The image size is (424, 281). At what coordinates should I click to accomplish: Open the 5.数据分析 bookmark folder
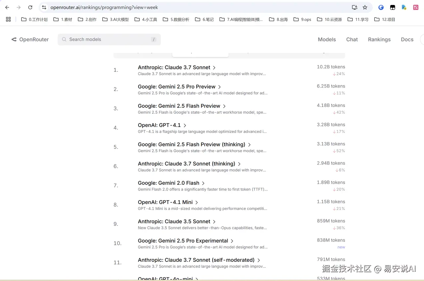tap(176, 20)
